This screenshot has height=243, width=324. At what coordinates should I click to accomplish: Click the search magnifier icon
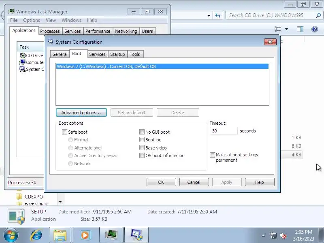point(318,15)
